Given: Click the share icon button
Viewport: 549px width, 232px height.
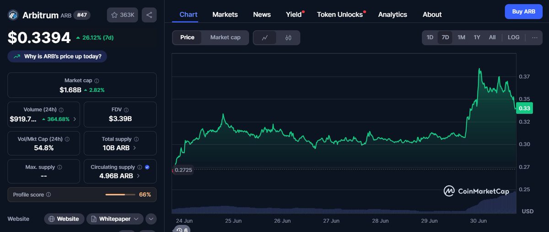Looking at the screenshot, I should pos(149,15).
